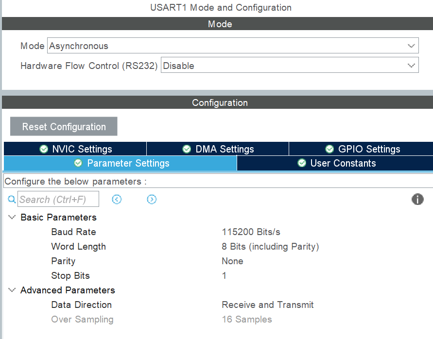Change the 8 Bits (including Parity) value

click(270, 247)
